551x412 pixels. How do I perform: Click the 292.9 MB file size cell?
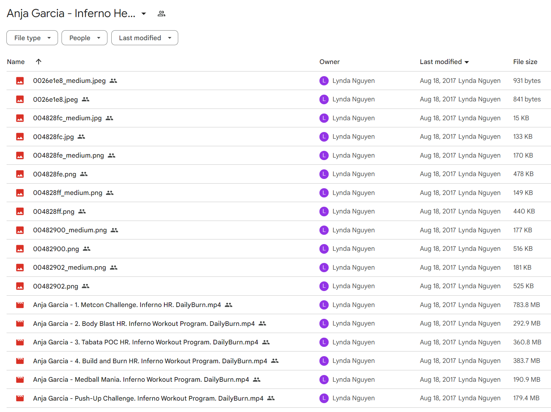[527, 323]
